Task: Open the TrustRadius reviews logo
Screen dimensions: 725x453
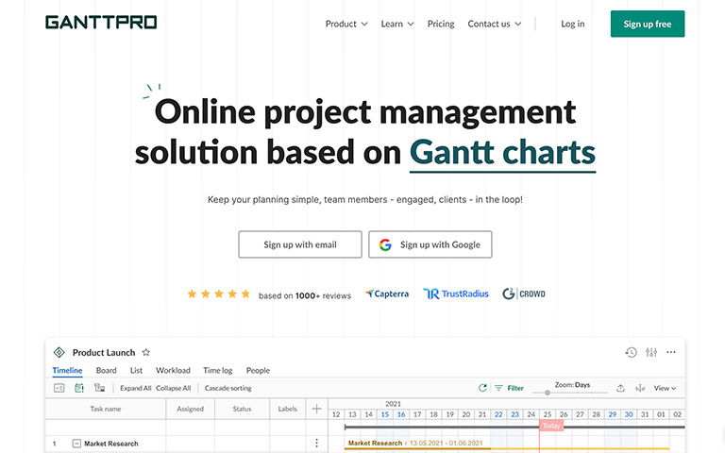Action: (x=455, y=294)
